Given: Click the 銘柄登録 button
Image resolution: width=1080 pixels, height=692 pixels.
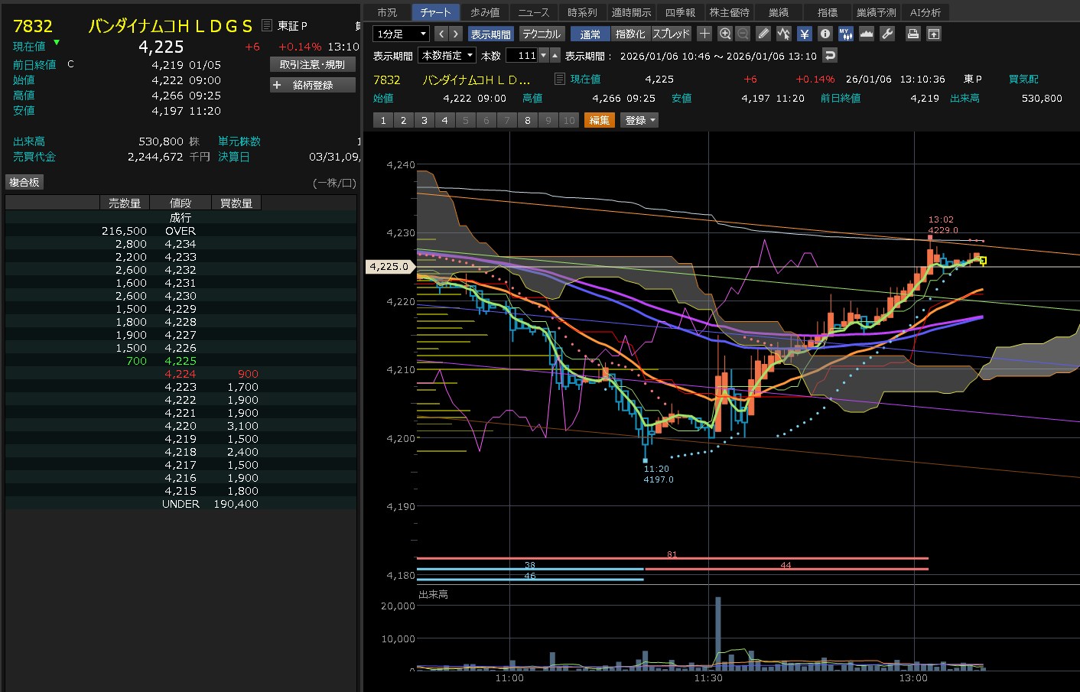Looking at the screenshot, I should (313, 86).
